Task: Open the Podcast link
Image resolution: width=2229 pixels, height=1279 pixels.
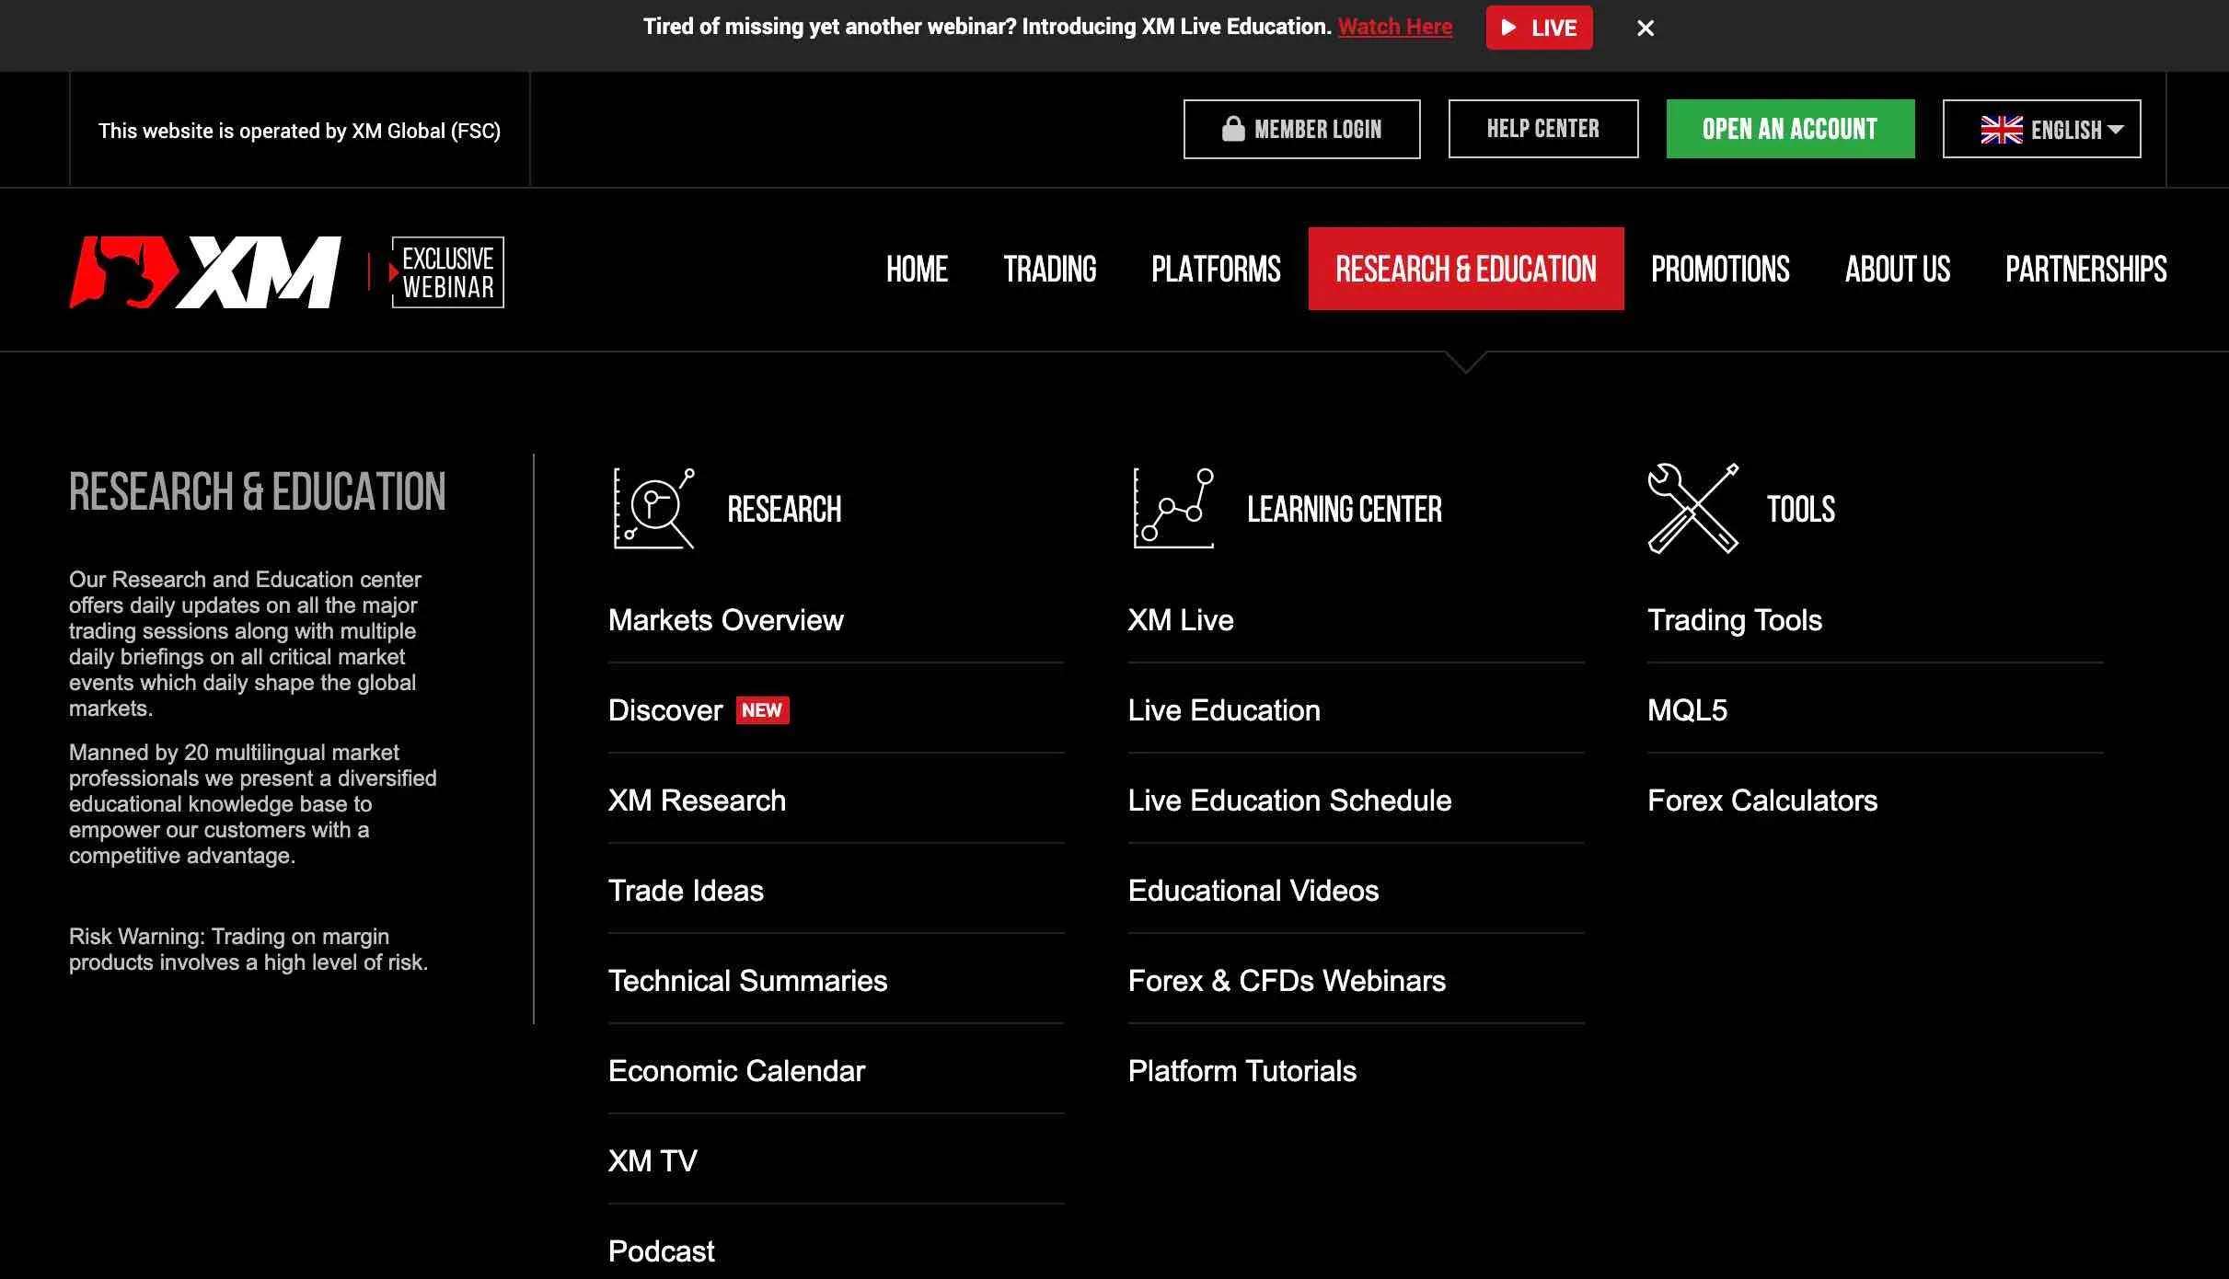Action: [x=661, y=1251]
